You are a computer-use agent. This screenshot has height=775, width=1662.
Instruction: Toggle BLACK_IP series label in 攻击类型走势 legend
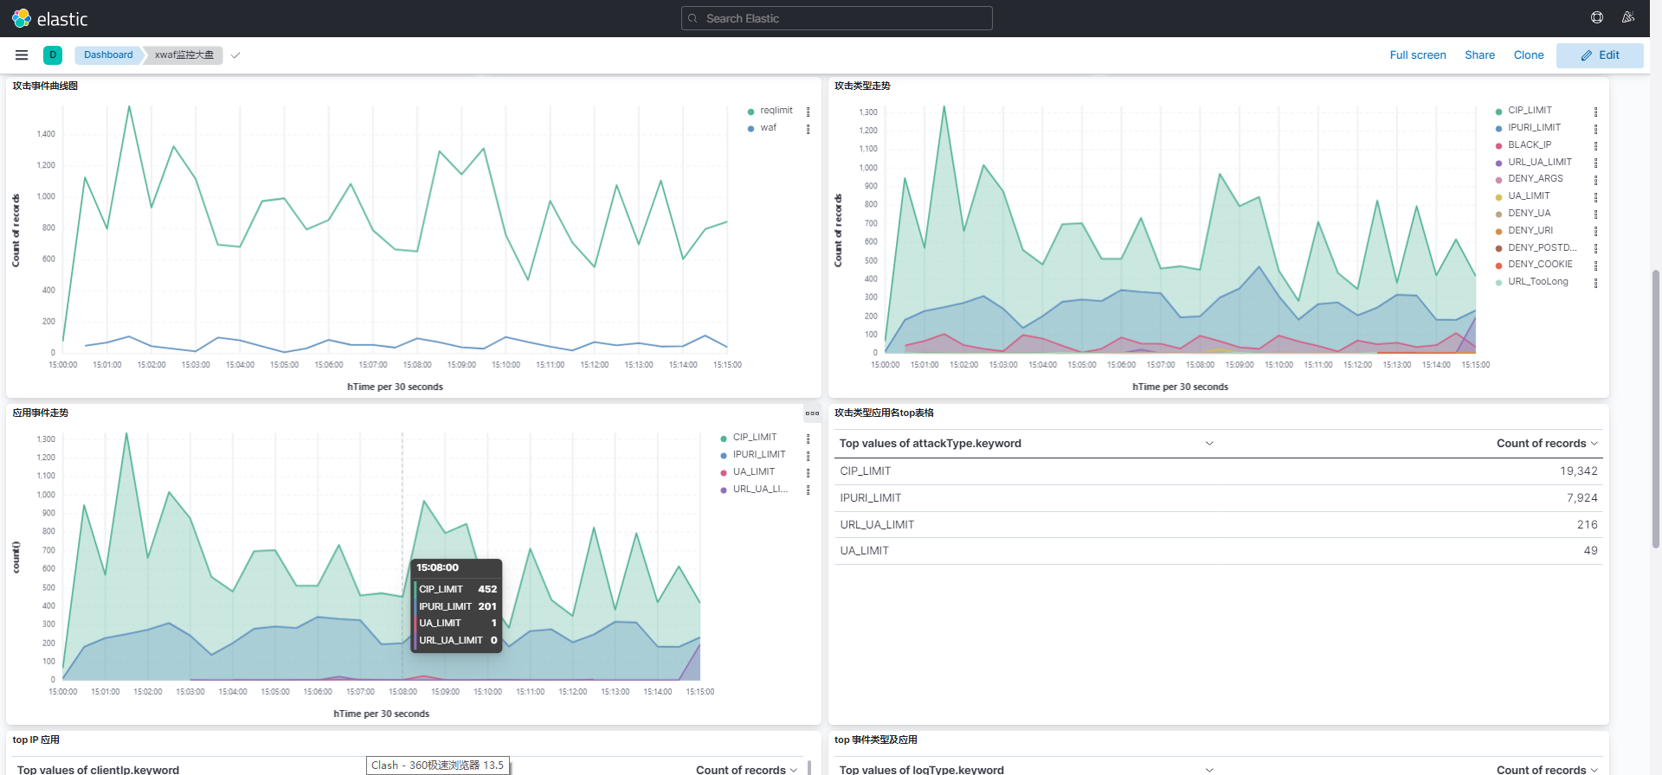[x=1530, y=144]
